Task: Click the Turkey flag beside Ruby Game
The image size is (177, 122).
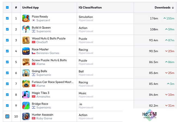Action: [33, 118]
